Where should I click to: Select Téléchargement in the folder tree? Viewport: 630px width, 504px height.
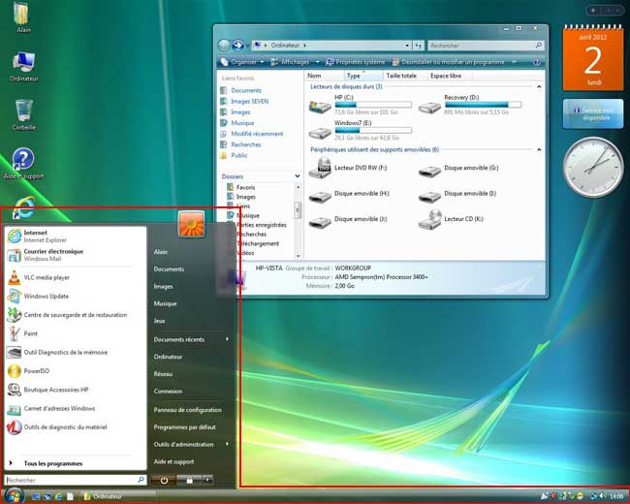258,243
